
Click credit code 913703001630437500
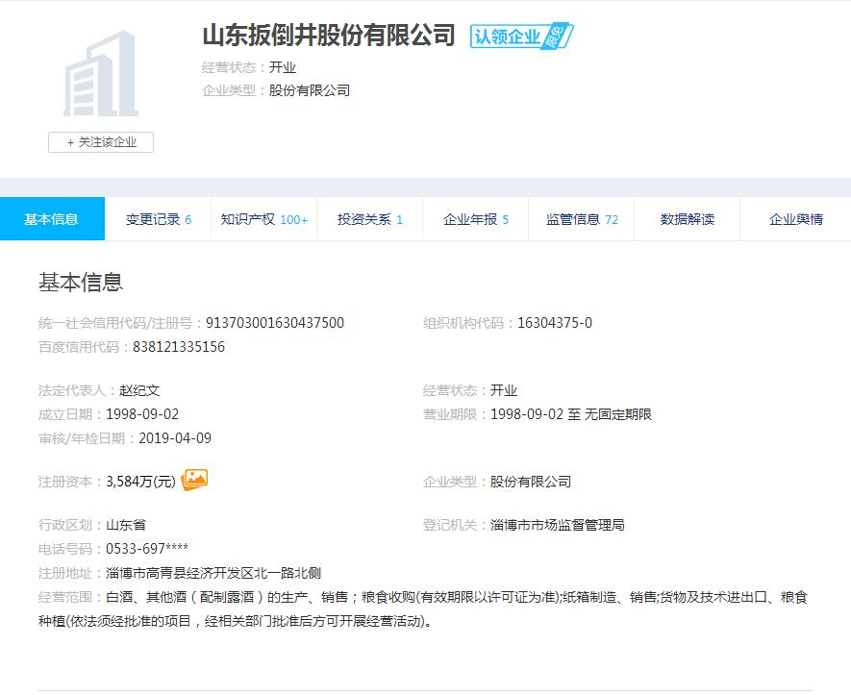point(275,323)
